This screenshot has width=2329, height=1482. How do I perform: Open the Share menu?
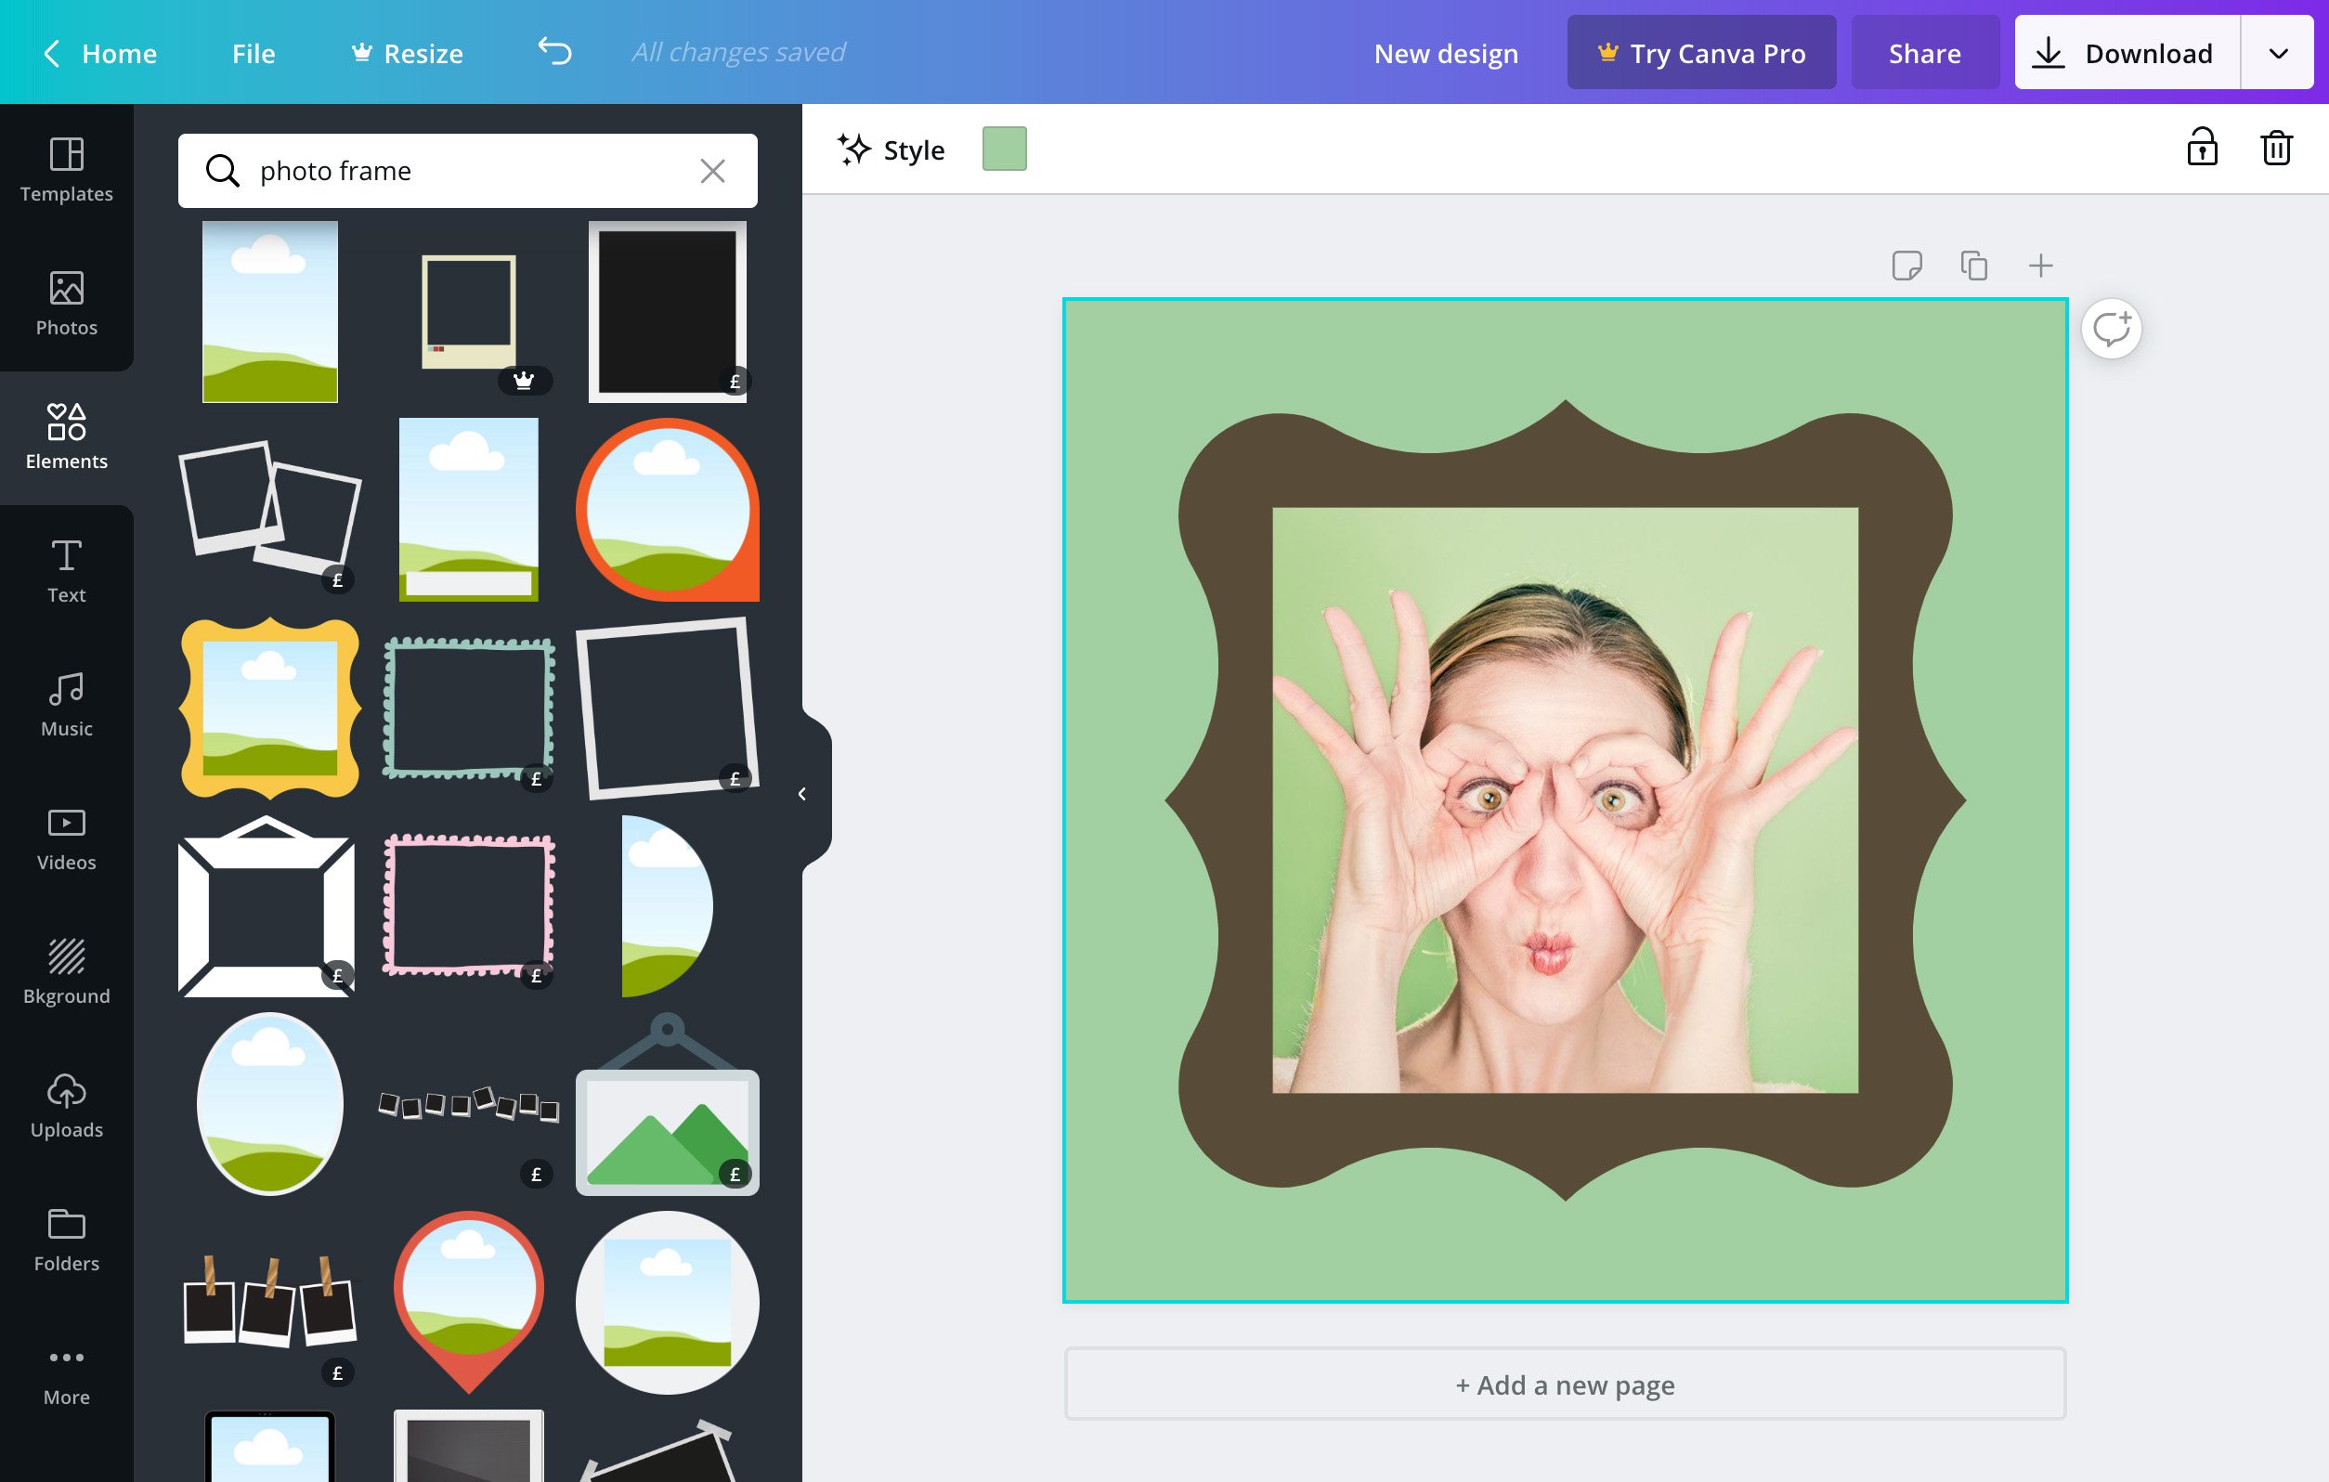[x=1925, y=51]
